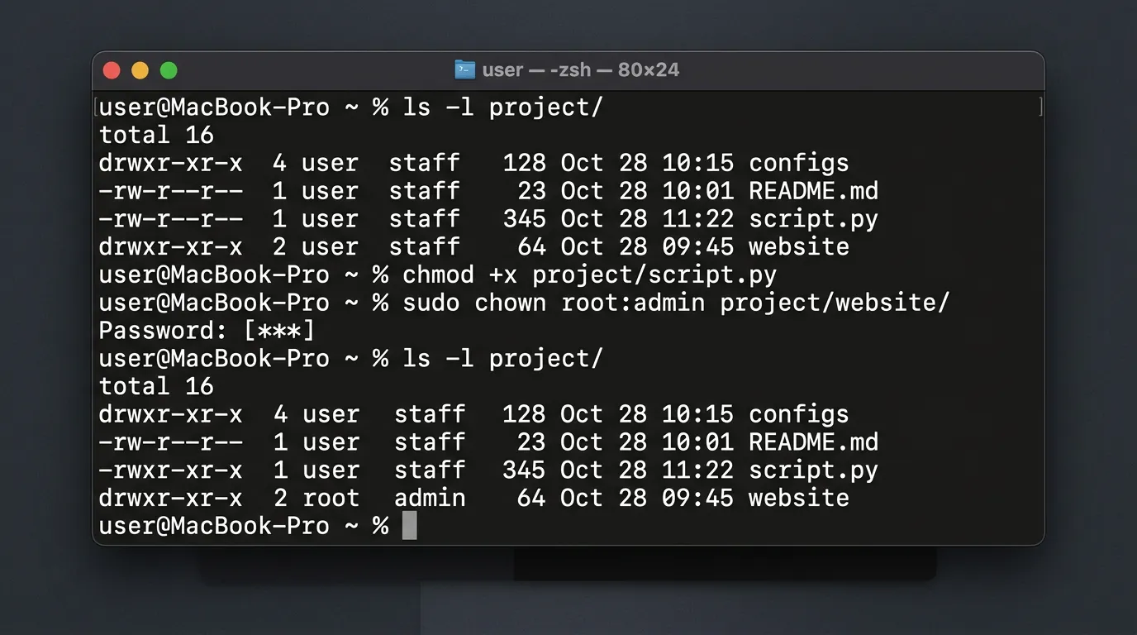Click the "admin" group in the last listing

[x=430, y=498]
